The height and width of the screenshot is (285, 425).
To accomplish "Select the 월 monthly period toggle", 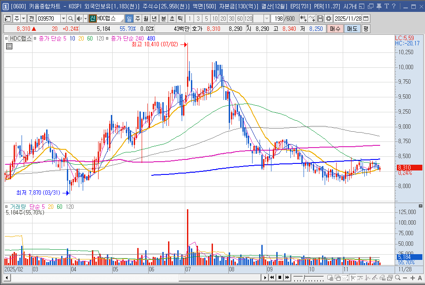I will (x=146, y=19).
